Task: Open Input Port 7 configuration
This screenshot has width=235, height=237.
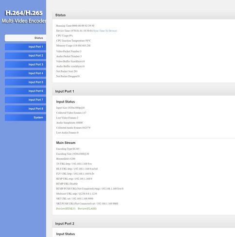Action: pos(25,100)
